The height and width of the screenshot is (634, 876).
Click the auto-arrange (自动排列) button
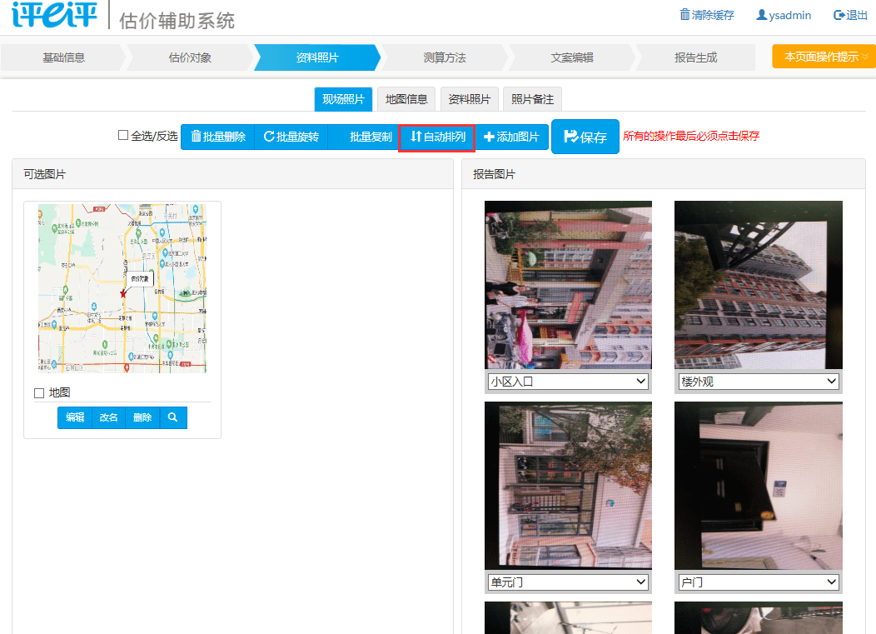tap(437, 137)
